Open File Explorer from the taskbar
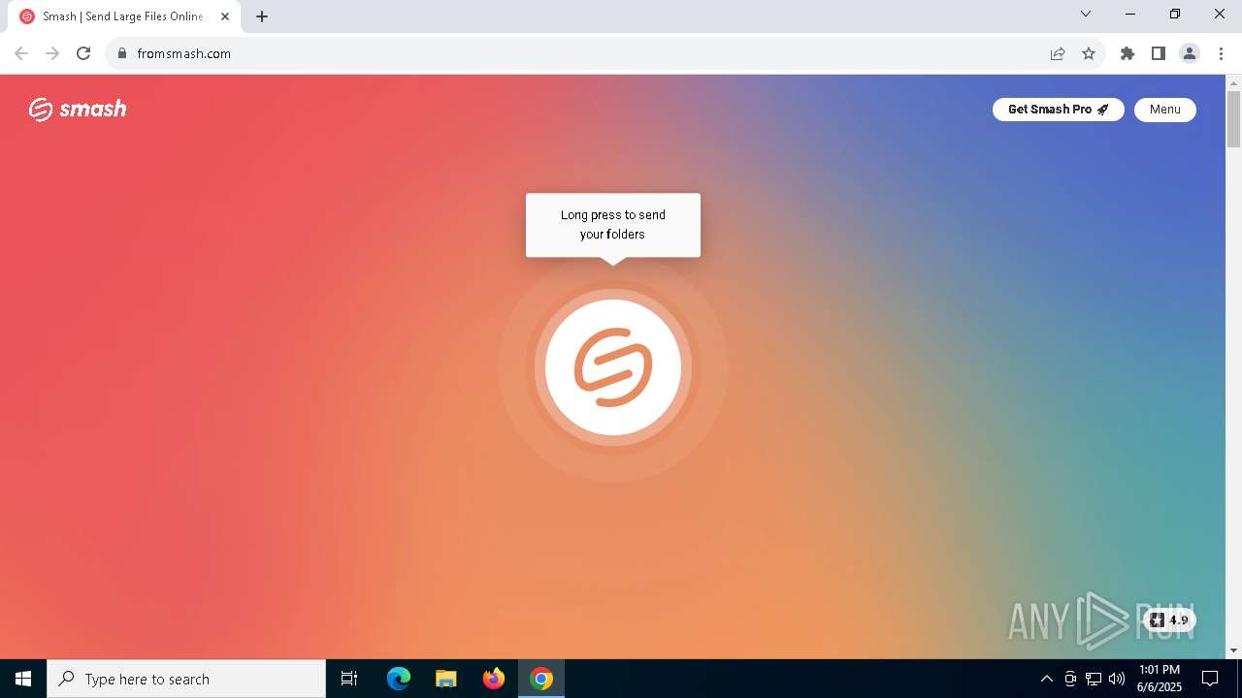Image resolution: width=1242 pixels, height=698 pixels. pyautogui.click(x=446, y=679)
